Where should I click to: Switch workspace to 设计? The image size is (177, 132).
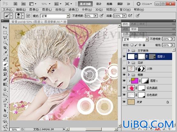99,4
